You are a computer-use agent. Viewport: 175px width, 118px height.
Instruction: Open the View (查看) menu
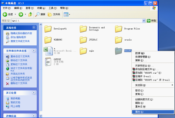[x=30, y=8]
